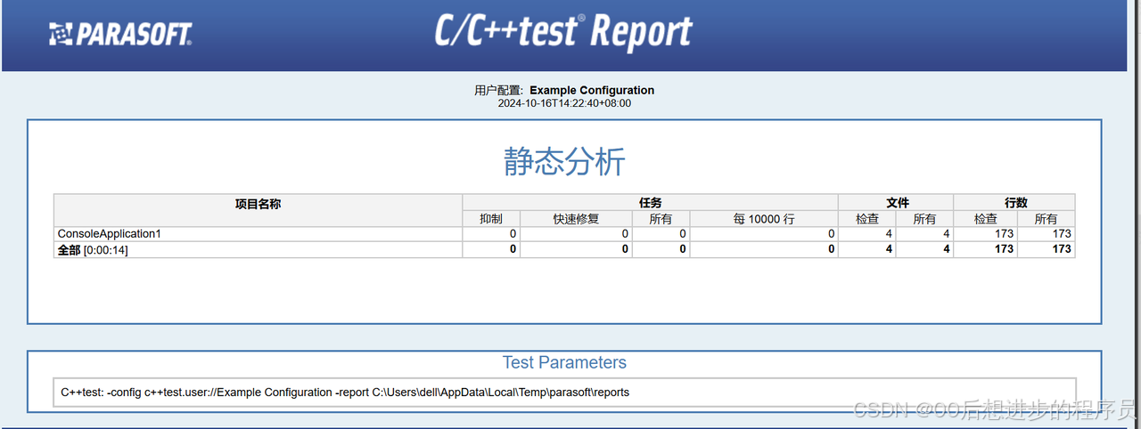
Task: Click the timestamp 2024-10-16T14:22:40+08:00
Action: pyautogui.click(x=564, y=103)
